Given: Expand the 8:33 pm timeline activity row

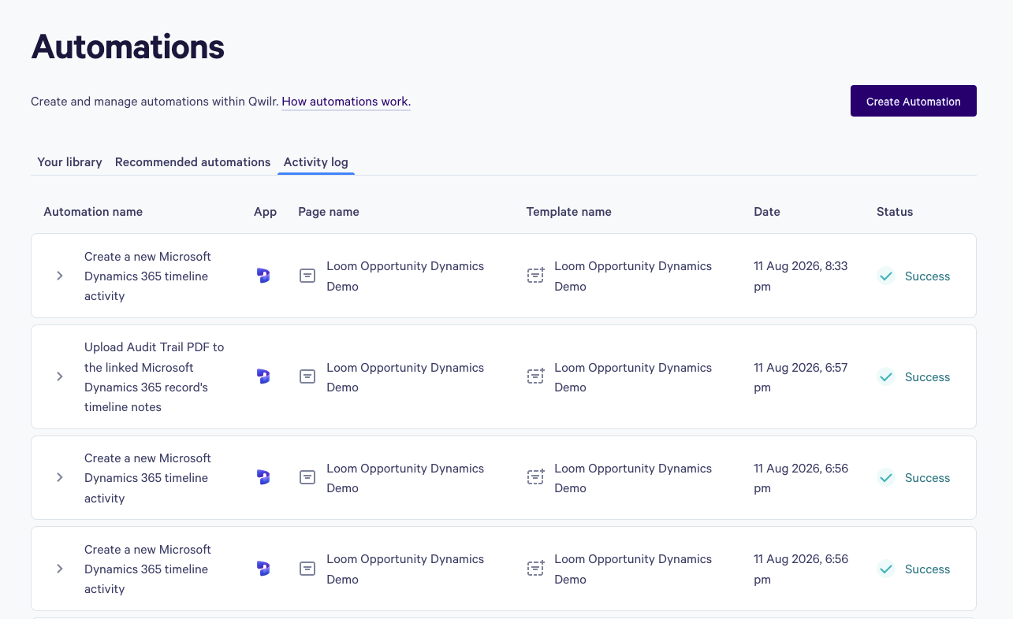Looking at the screenshot, I should click(x=60, y=276).
